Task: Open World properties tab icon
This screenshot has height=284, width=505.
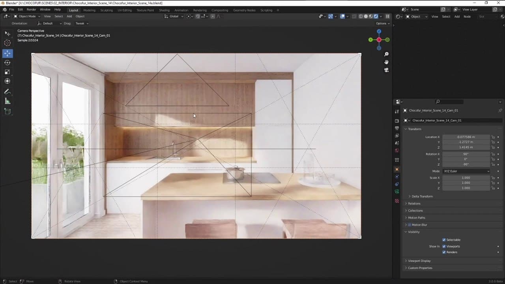Action: (x=397, y=150)
